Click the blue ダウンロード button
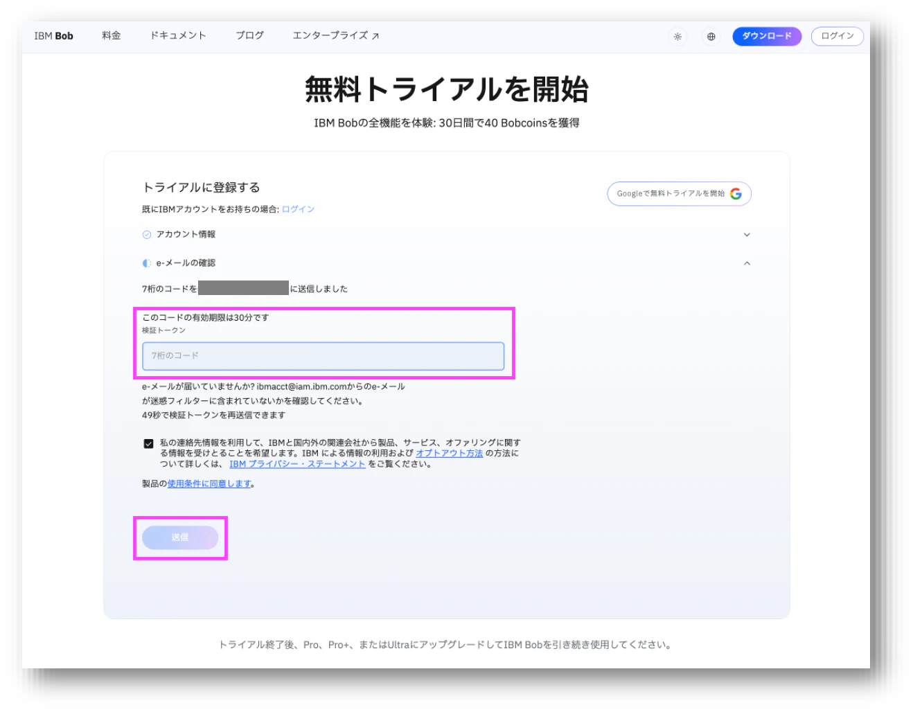Screen dimensions: 913x712 (x=767, y=36)
